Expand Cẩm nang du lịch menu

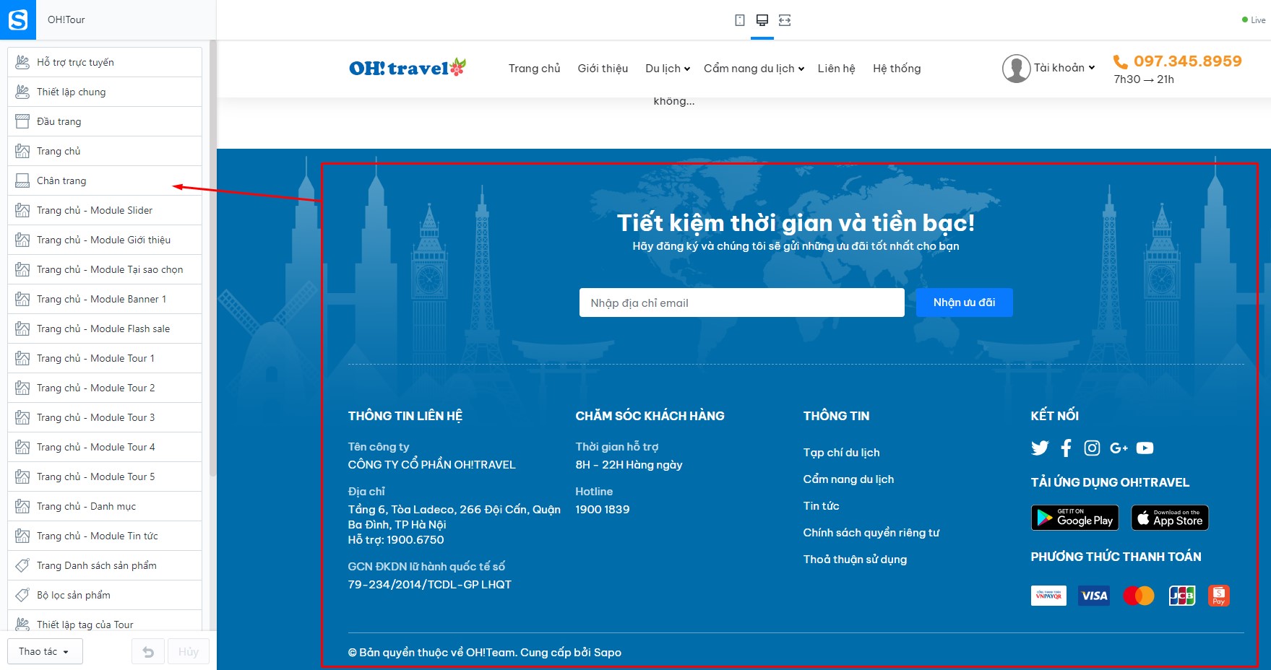754,69
